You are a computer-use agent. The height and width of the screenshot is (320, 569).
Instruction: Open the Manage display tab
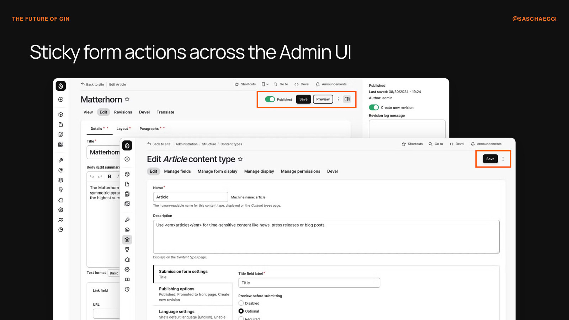pyautogui.click(x=259, y=171)
